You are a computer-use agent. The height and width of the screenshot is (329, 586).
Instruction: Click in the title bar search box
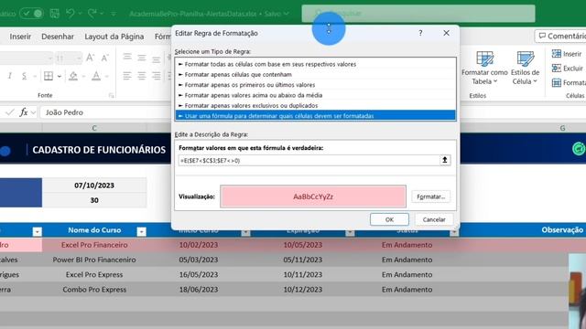[418, 14]
